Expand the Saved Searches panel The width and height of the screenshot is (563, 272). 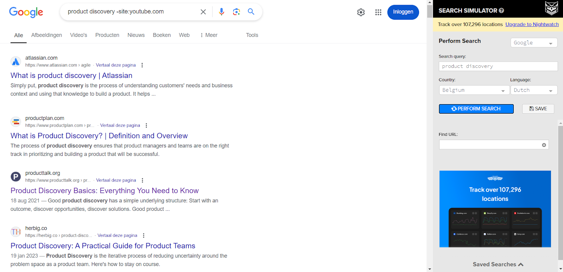[498, 264]
